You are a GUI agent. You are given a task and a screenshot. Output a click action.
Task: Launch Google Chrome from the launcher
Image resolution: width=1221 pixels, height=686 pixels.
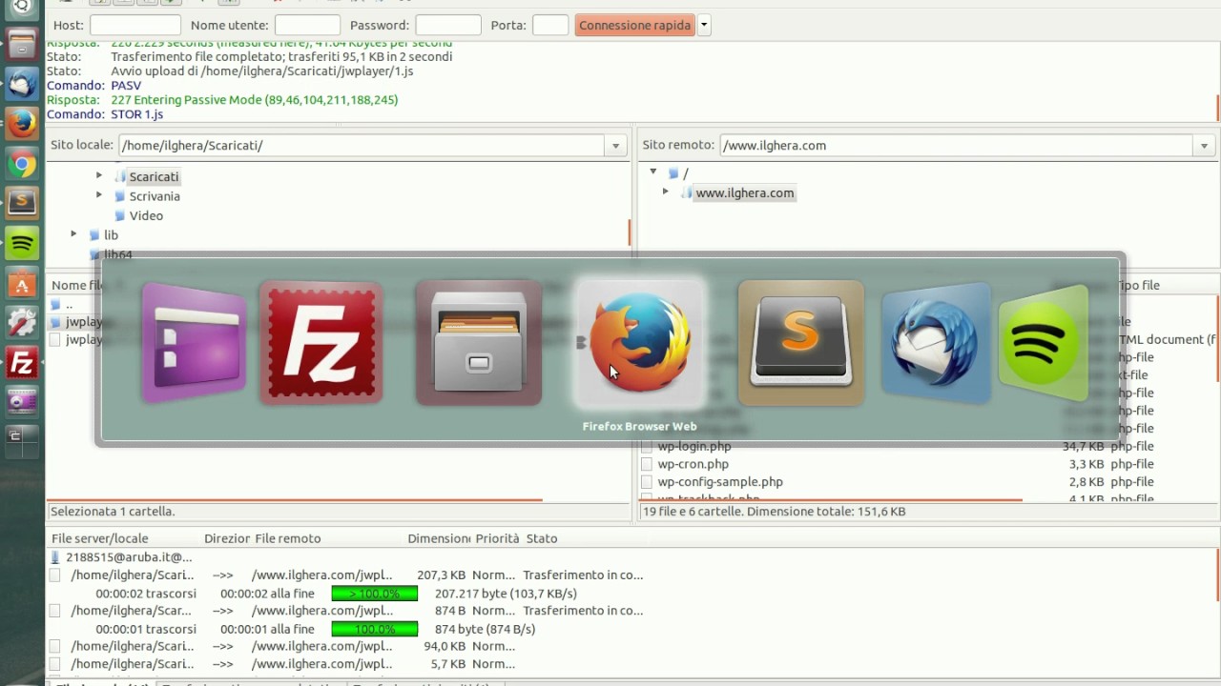(22, 164)
